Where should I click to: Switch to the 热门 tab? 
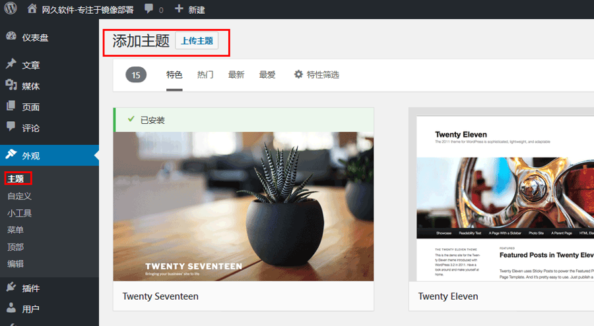click(x=205, y=75)
